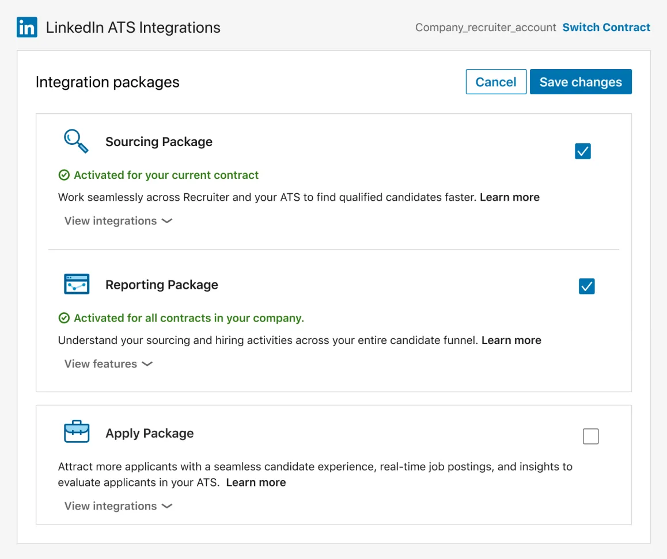Click the Reporting Package chart icon
The image size is (667, 559).
(77, 284)
